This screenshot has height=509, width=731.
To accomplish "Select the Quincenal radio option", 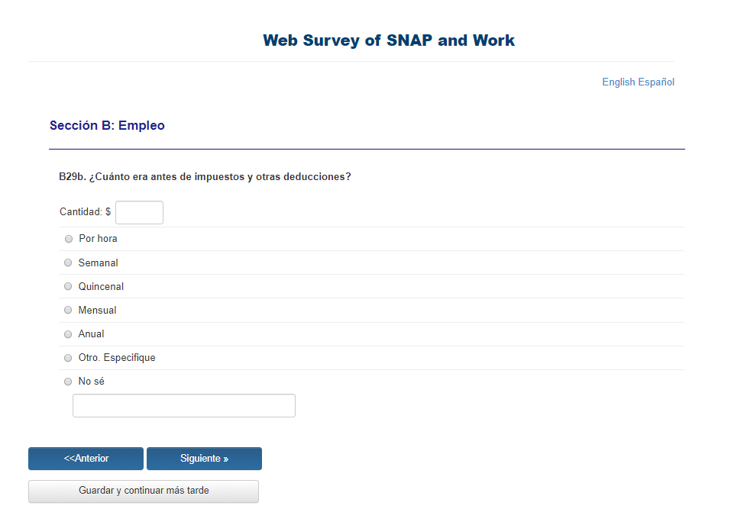I will pyautogui.click(x=68, y=286).
